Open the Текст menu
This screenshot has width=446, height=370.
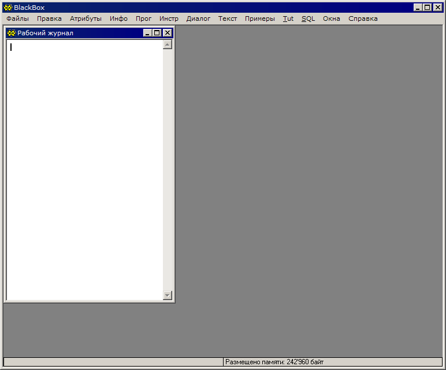pyautogui.click(x=228, y=18)
